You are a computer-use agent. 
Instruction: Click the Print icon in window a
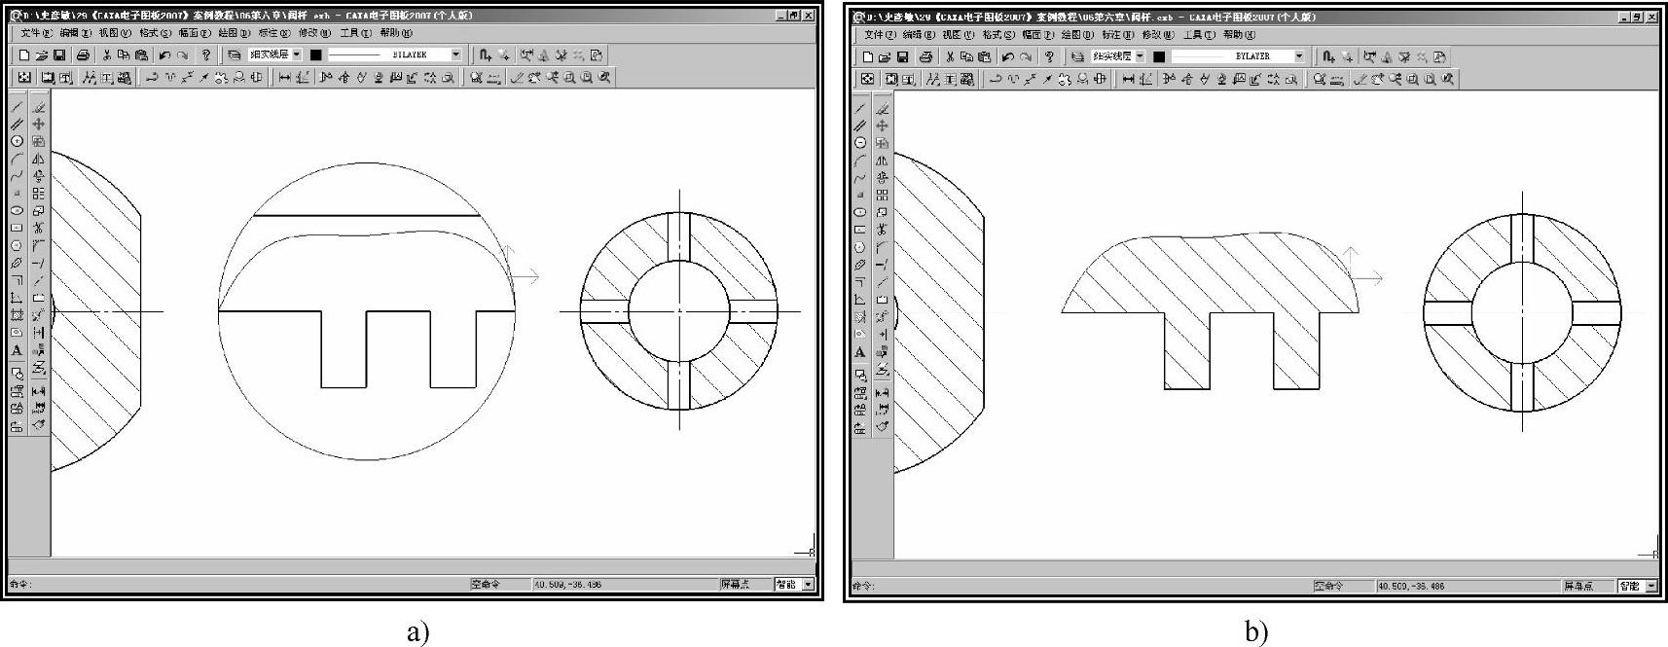pyautogui.click(x=83, y=55)
